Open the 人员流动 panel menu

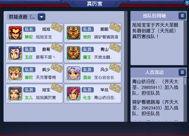coord(182,72)
